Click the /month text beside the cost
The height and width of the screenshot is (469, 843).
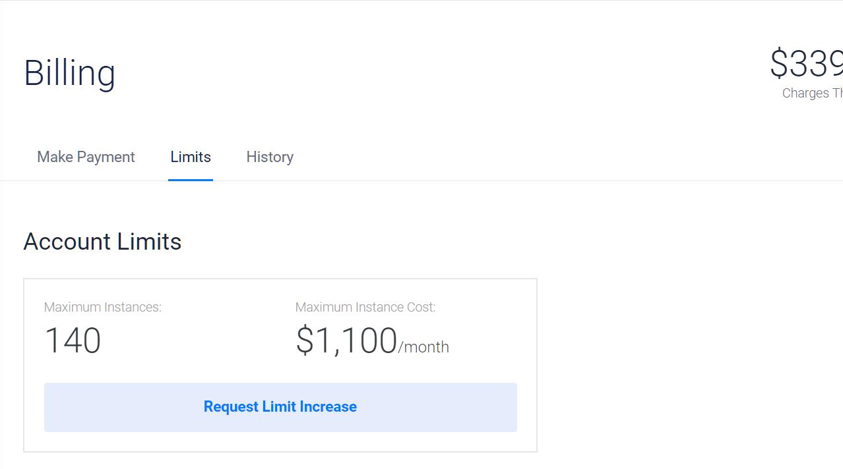point(423,347)
